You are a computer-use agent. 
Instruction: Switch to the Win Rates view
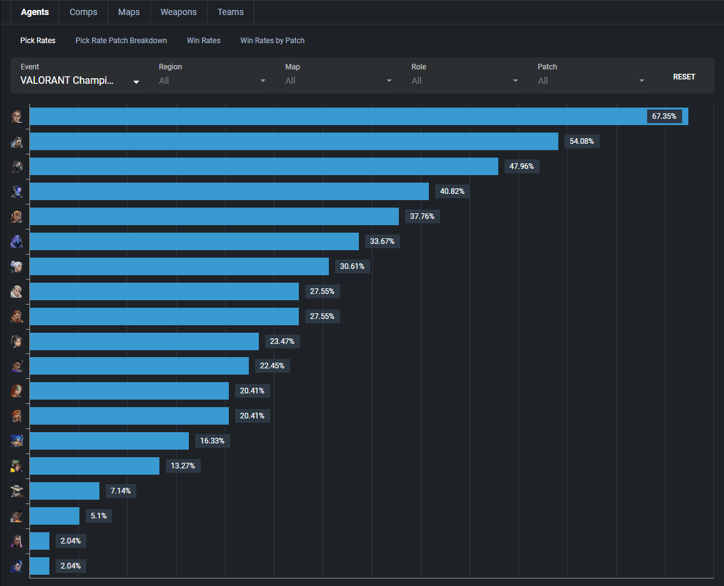click(203, 40)
